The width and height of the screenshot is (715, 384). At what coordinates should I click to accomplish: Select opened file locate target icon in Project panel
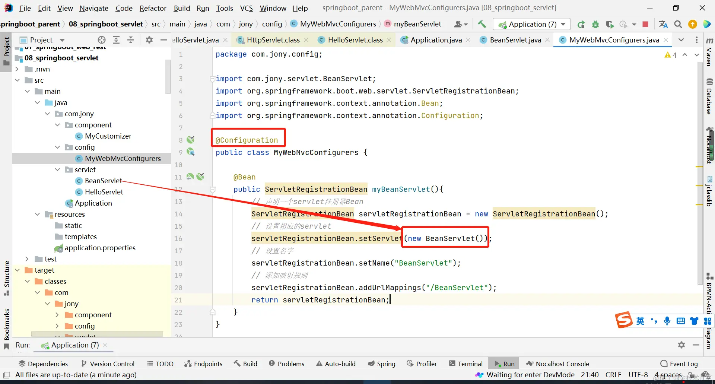102,40
